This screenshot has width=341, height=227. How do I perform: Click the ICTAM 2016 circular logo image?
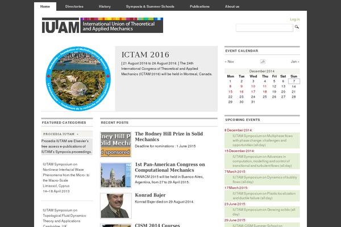tap(78, 79)
